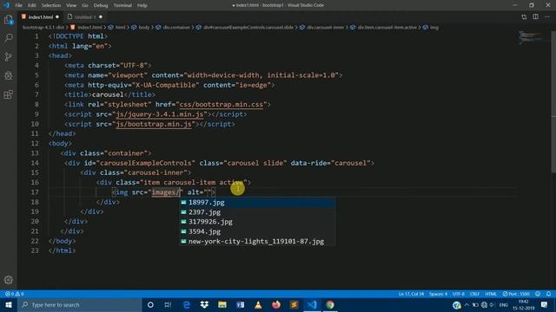Open the Search view in activity bar
This screenshot has height=312, width=556.
tap(8, 38)
